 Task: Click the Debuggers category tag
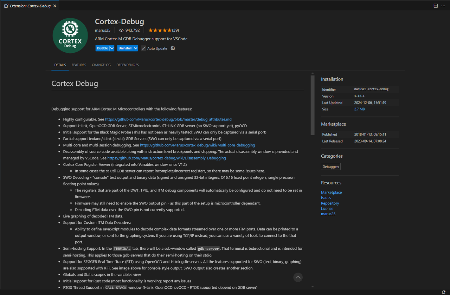coord(330,167)
